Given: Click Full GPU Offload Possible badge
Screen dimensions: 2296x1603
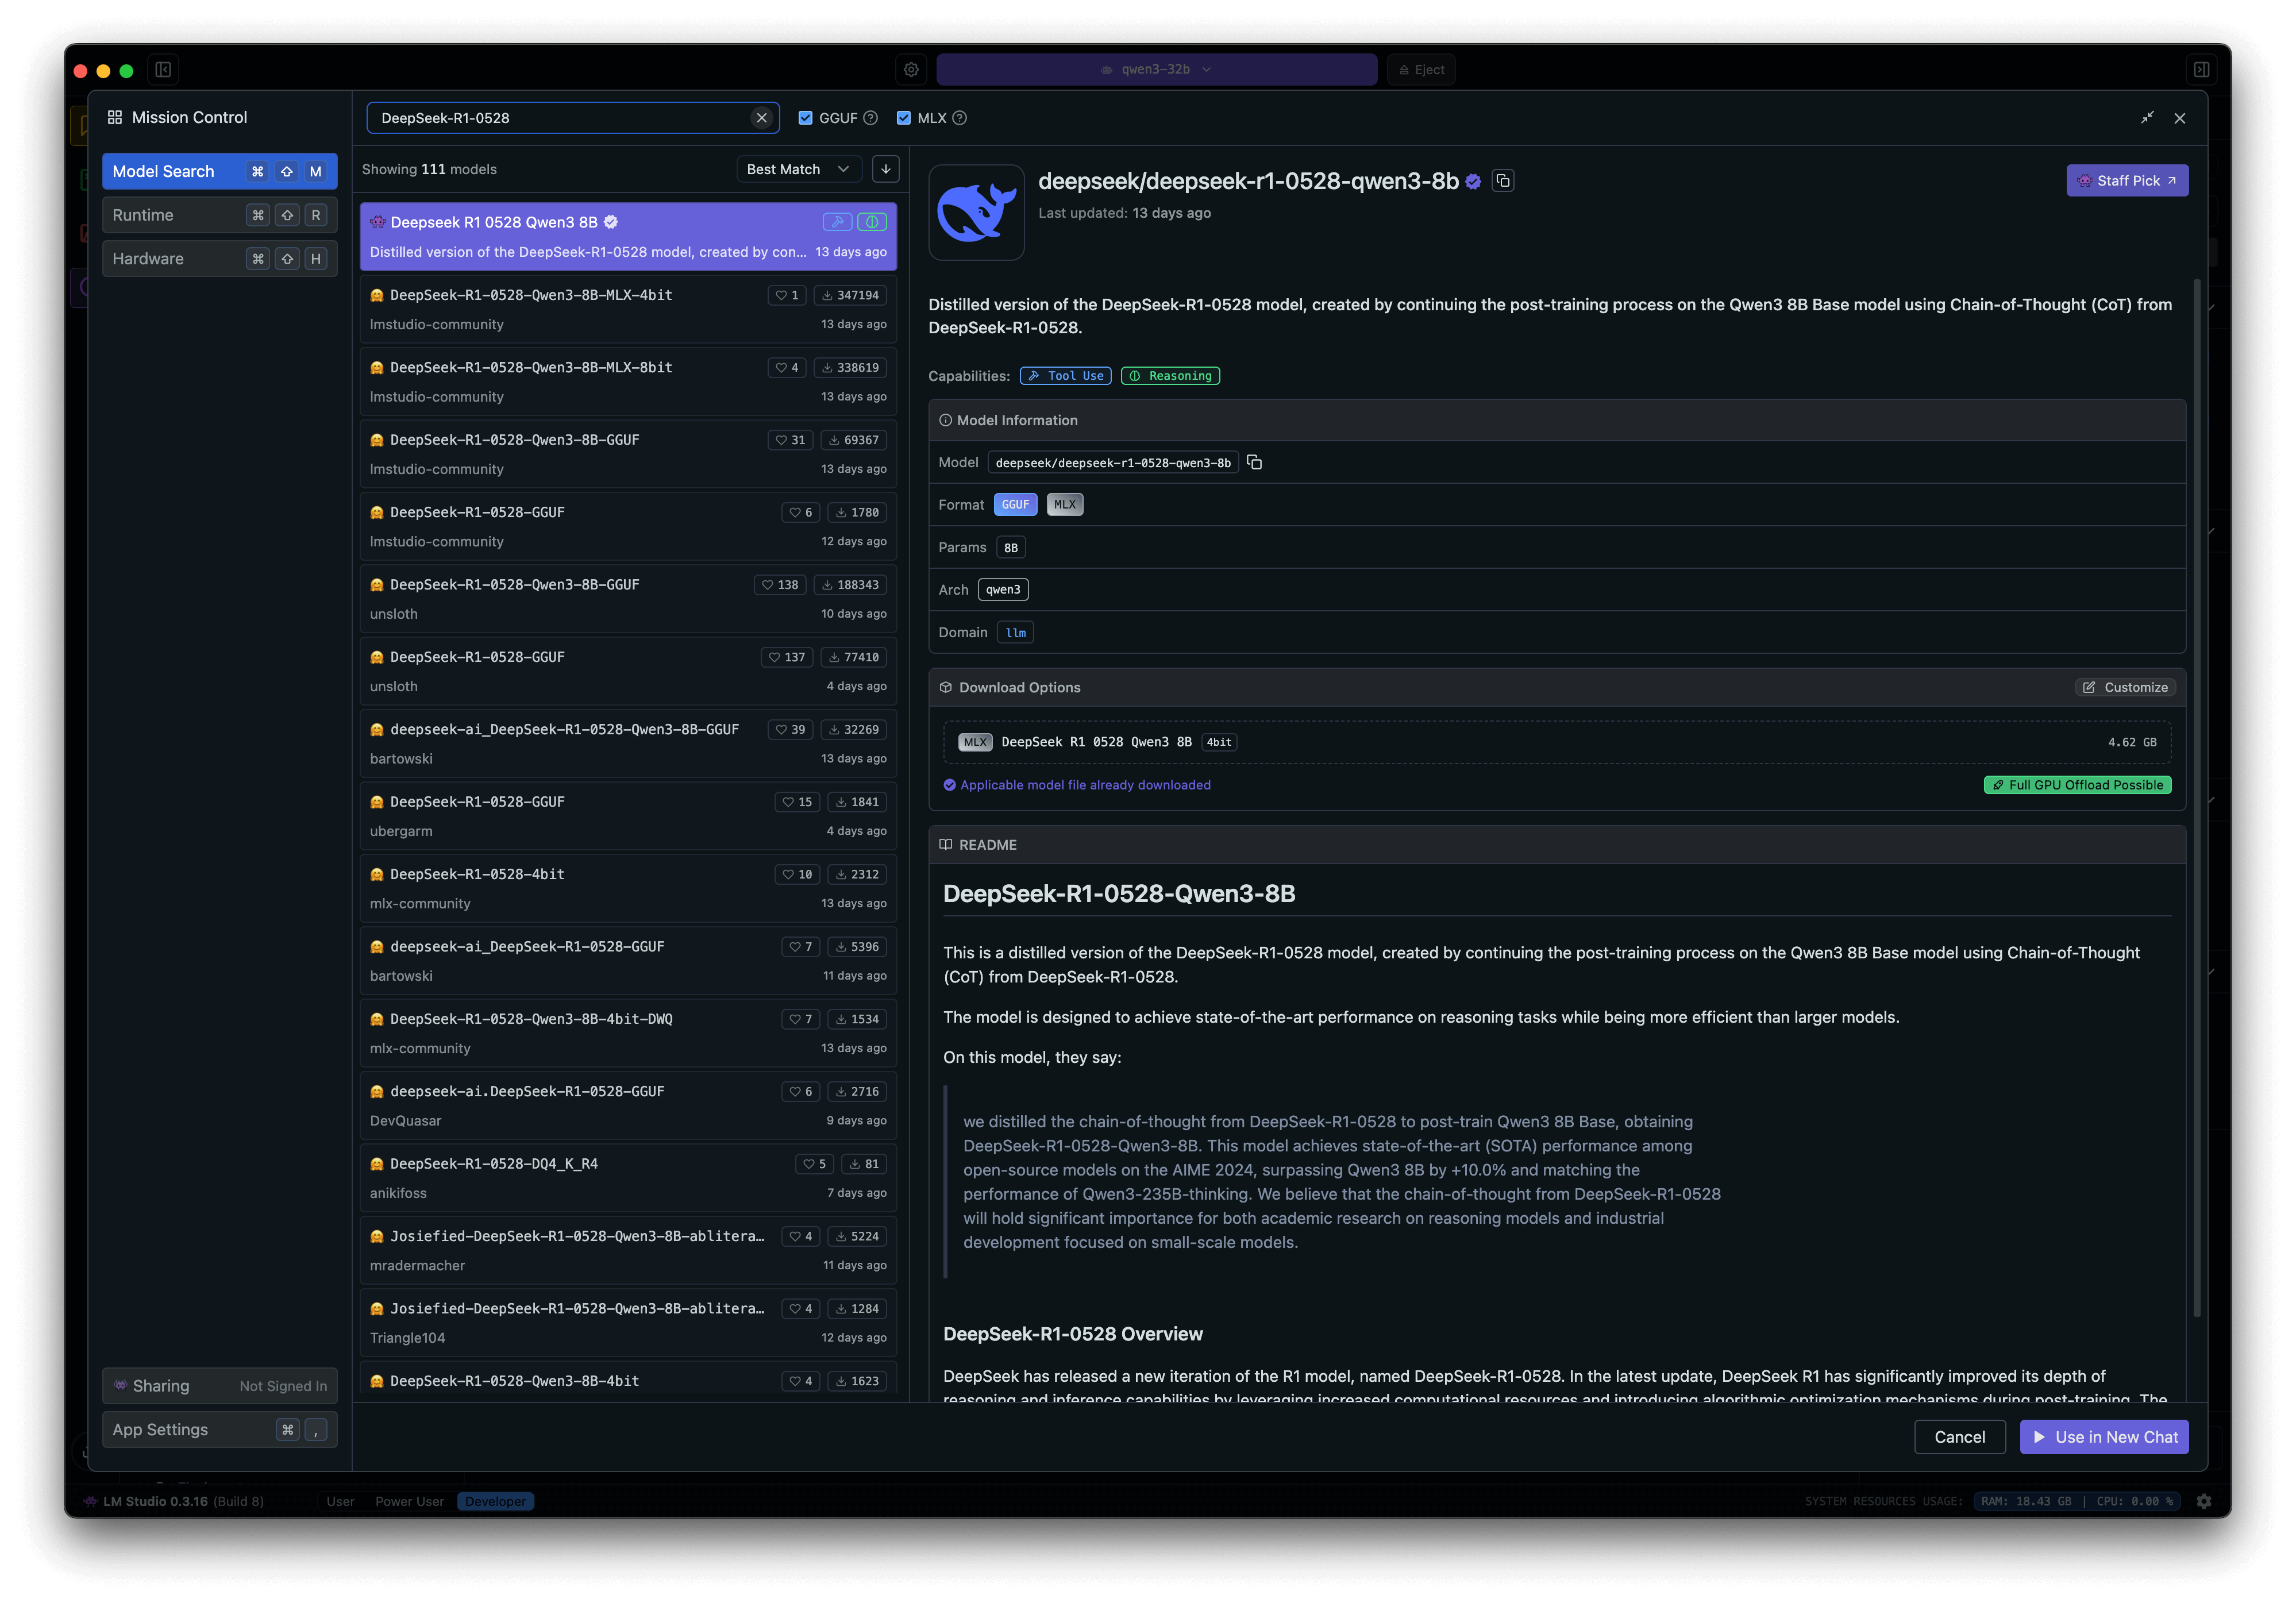Looking at the screenshot, I should click(x=2077, y=785).
